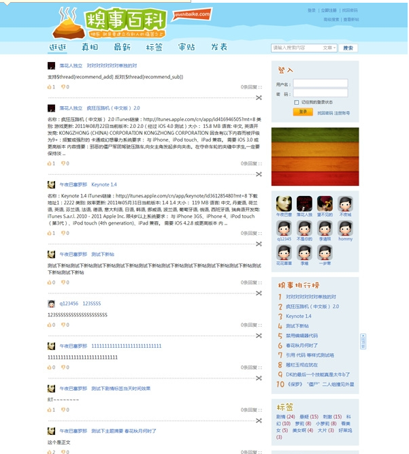Click 注册账号 link in the login box
Screen dimensions: 409x454
click(x=342, y=113)
